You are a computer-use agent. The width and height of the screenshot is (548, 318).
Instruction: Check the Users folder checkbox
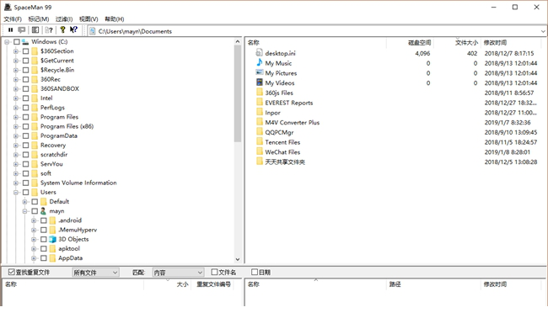point(25,192)
